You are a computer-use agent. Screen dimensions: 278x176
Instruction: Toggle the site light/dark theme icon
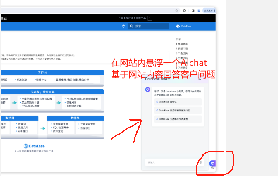point(124,26)
